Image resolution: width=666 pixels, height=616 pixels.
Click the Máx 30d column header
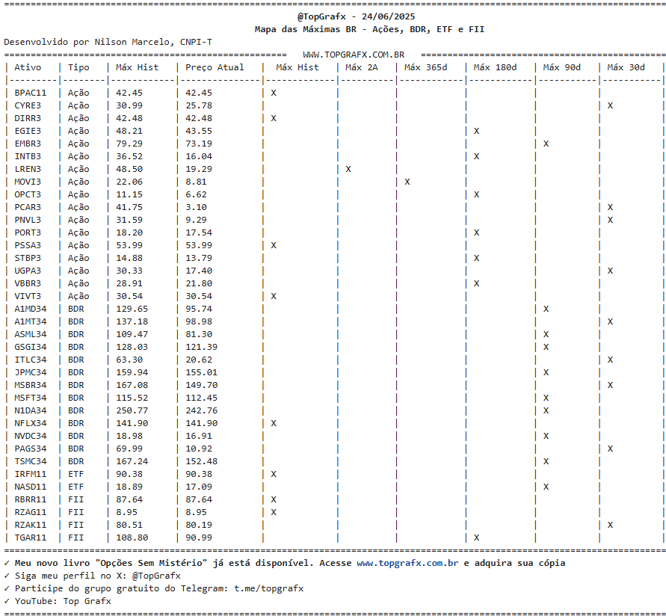coord(626,67)
